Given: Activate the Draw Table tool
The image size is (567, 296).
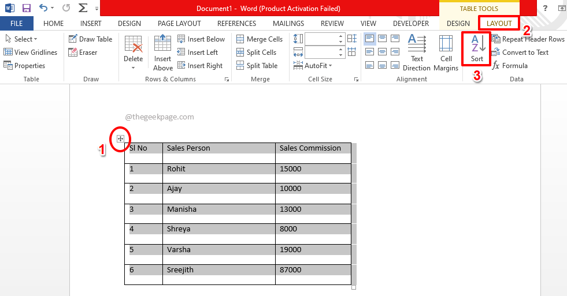Looking at the screenshot, I should click(90, 39).
